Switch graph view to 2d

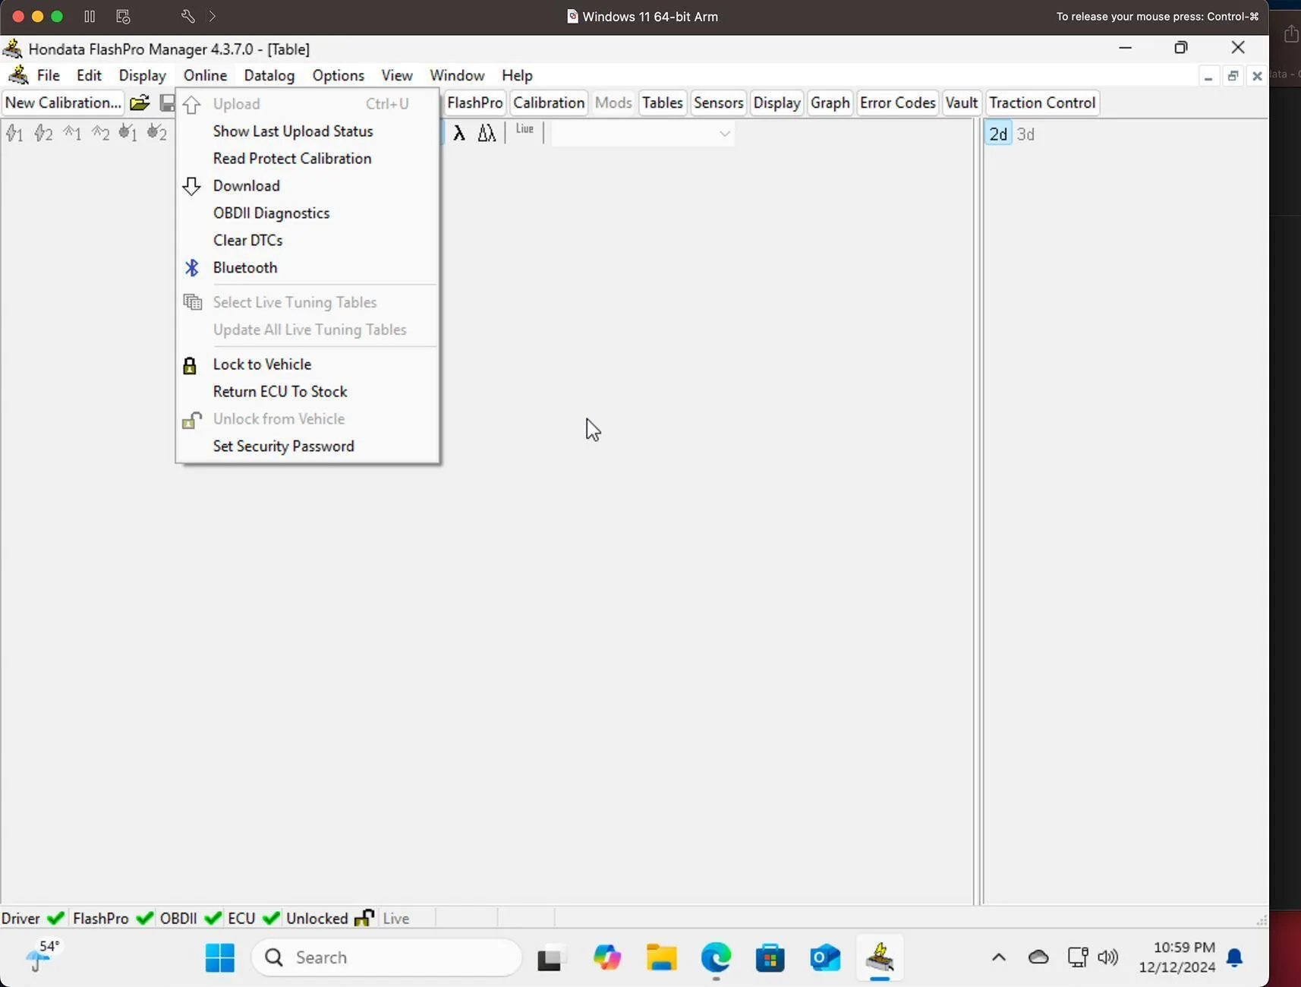997,134
